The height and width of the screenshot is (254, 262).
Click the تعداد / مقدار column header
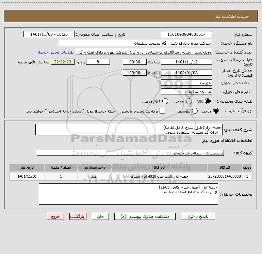click(x=61, y=167)
